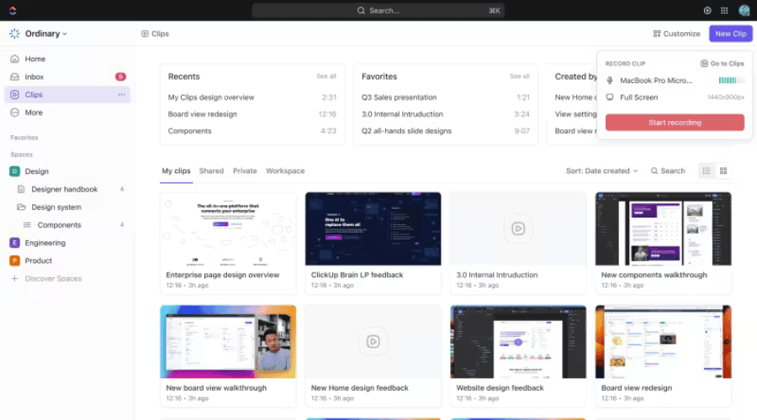Viewport: 757px width, 420px height.
Task: Click Go to Clips link
Action: (x=723, y=64)
